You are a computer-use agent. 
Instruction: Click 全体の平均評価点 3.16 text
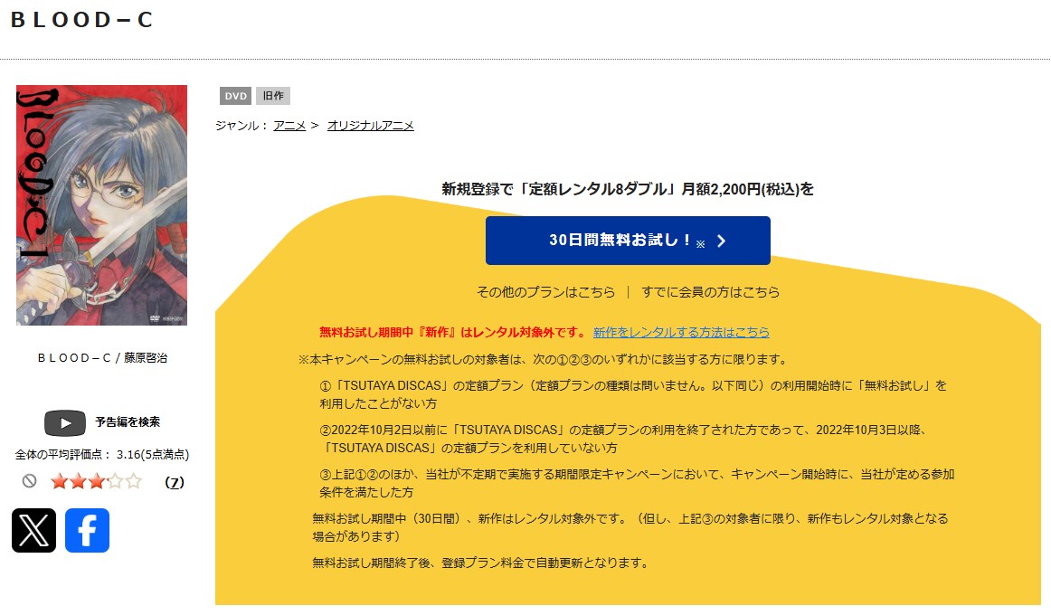tap(102, 454)
